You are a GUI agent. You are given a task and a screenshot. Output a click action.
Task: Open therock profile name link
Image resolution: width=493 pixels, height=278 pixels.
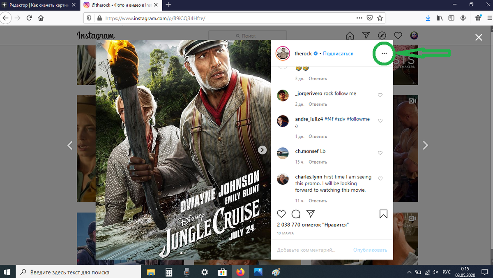click(x=303, y=53)
